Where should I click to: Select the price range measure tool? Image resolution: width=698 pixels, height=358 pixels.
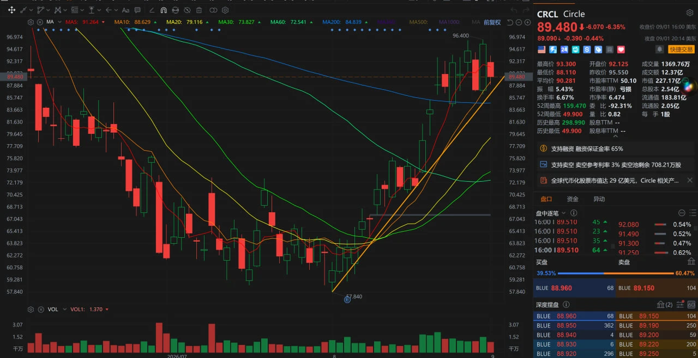(x=92, y=10)
